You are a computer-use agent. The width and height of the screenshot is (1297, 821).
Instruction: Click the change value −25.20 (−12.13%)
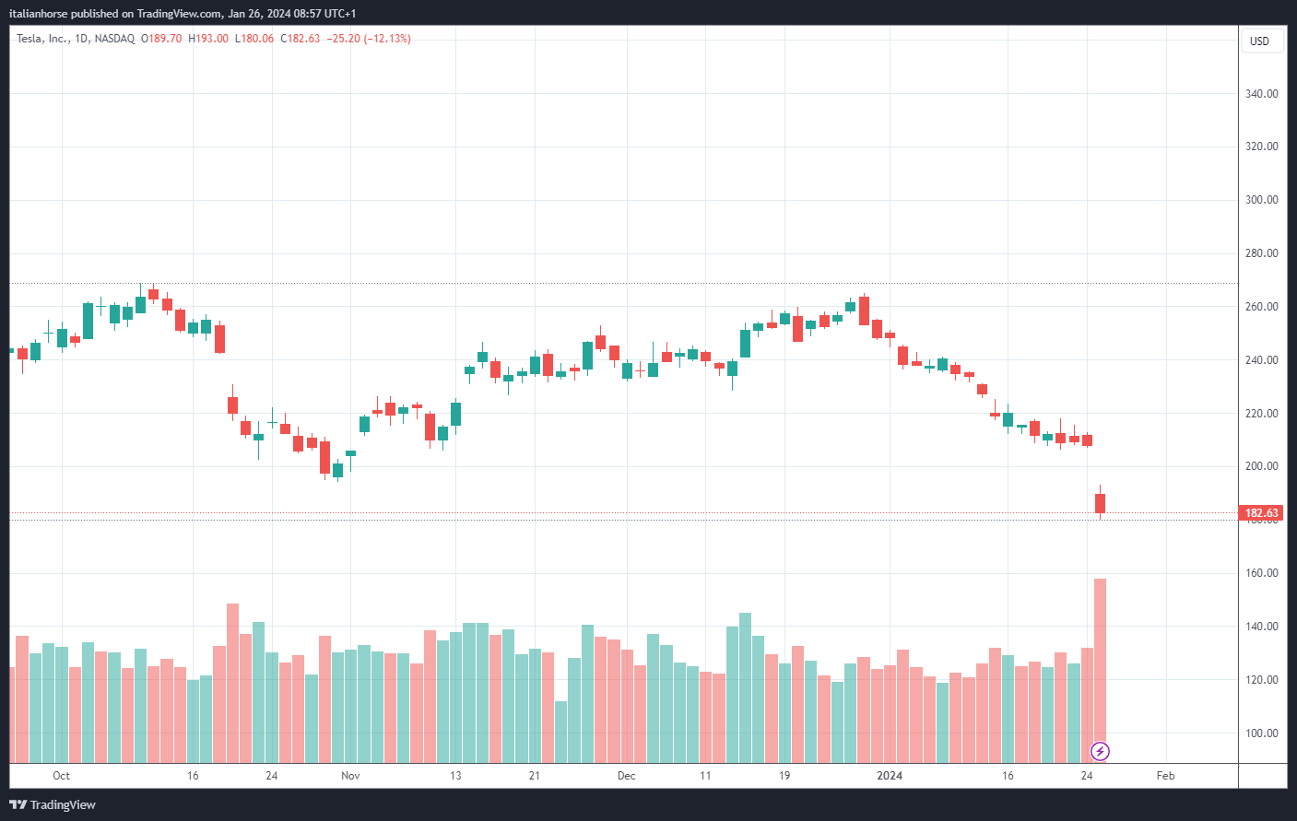point(369,39)
